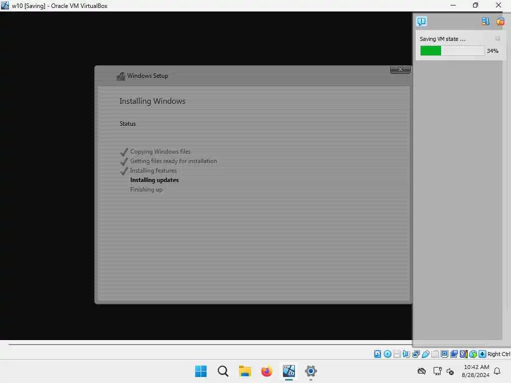The width and height of the screenshot is (511, 383).
Task: Click the delete finished notifications icon
Action: coord(500,21)
